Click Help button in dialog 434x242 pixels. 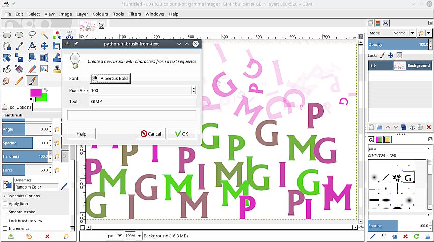[x=82, y=133]
